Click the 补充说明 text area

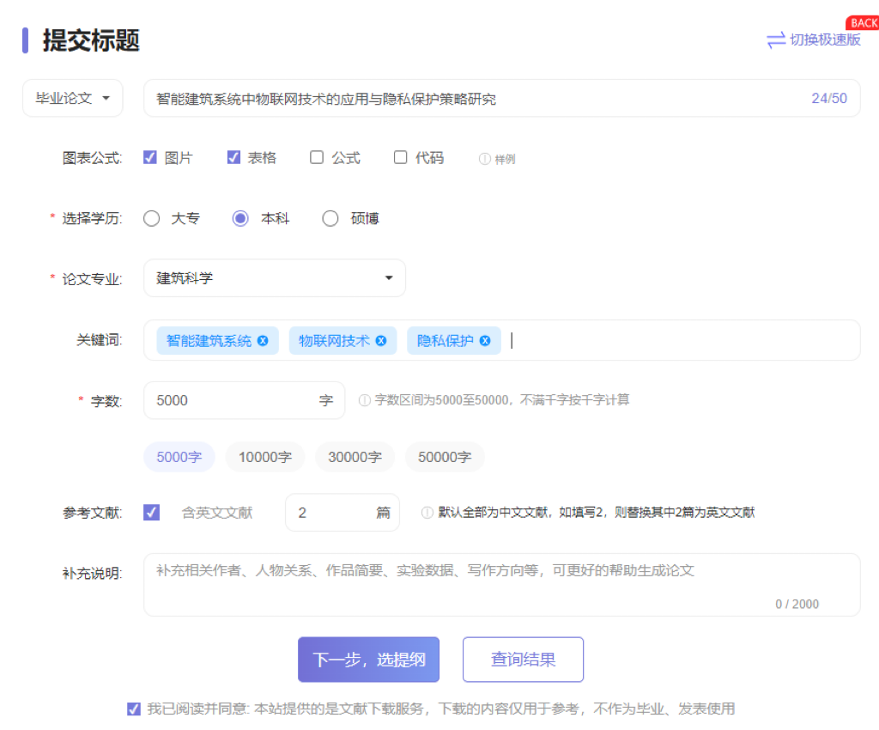pos(501,585)
